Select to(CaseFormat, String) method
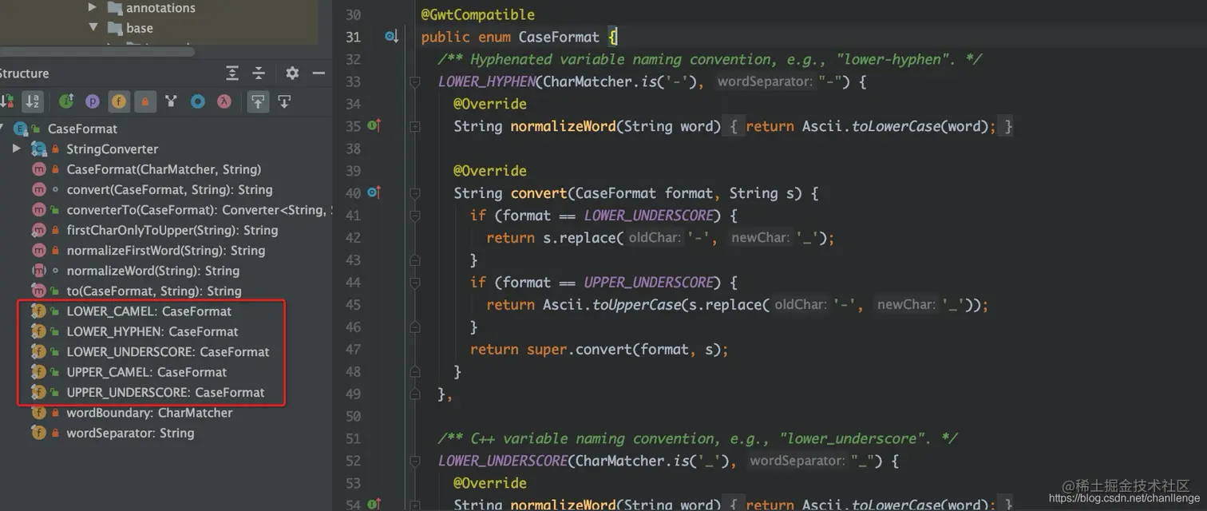This screenshot has width=1207, height=511. (x=154, y=291)
